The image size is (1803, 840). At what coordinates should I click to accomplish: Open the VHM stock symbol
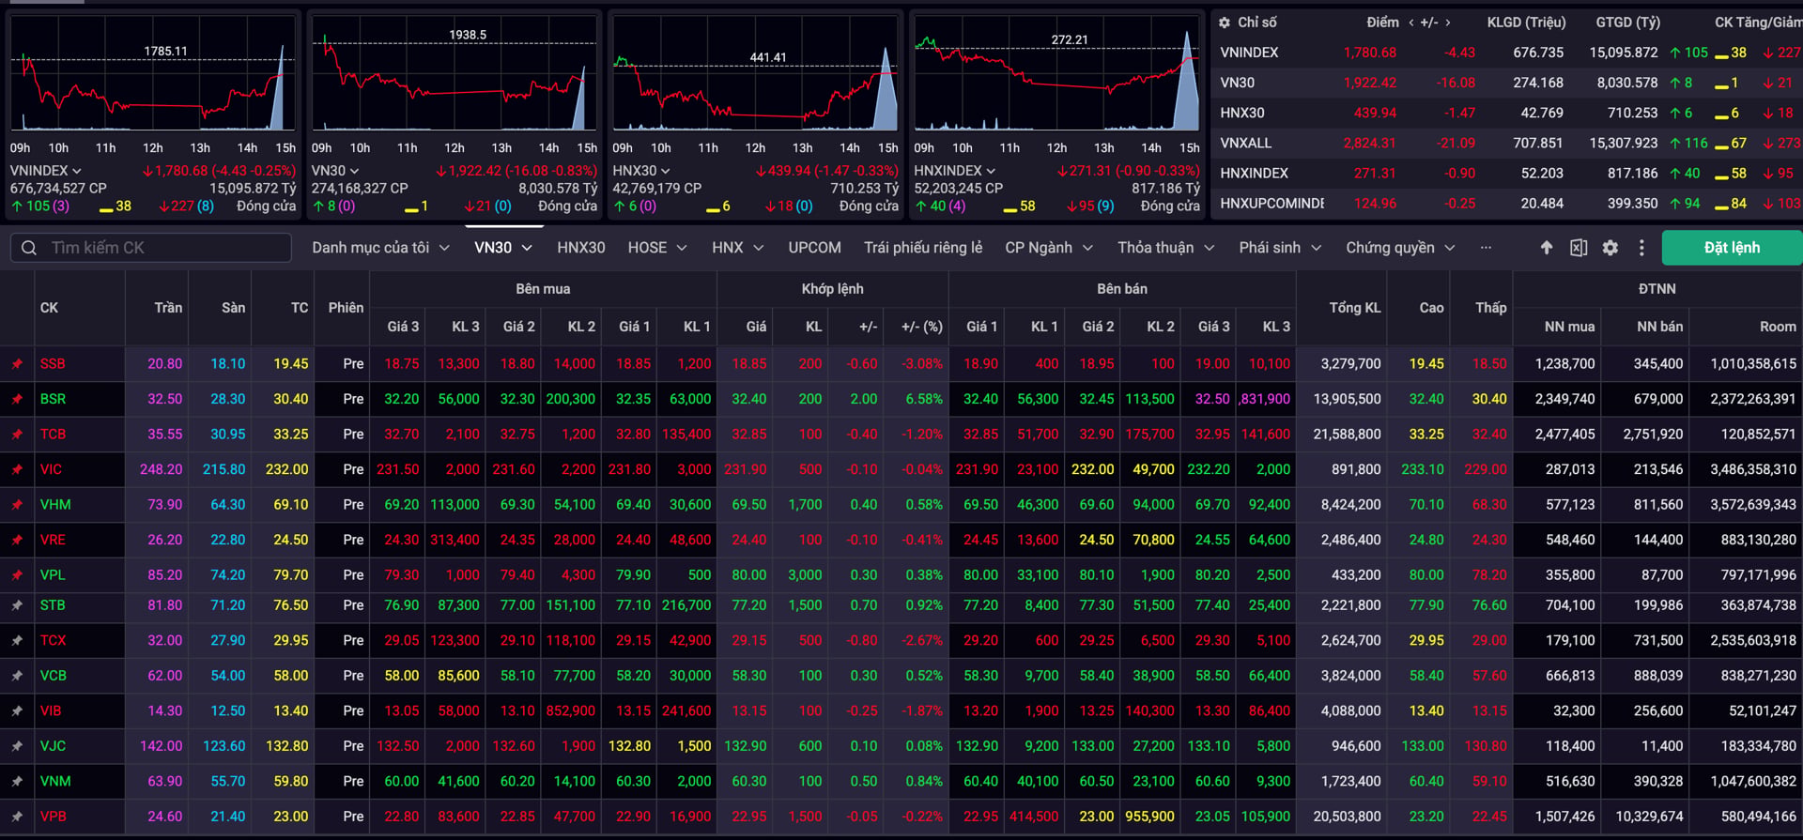55,505
